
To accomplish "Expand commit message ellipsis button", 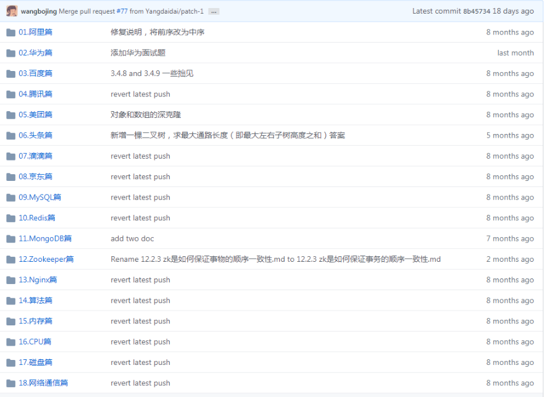I will (x=214, y=12).
